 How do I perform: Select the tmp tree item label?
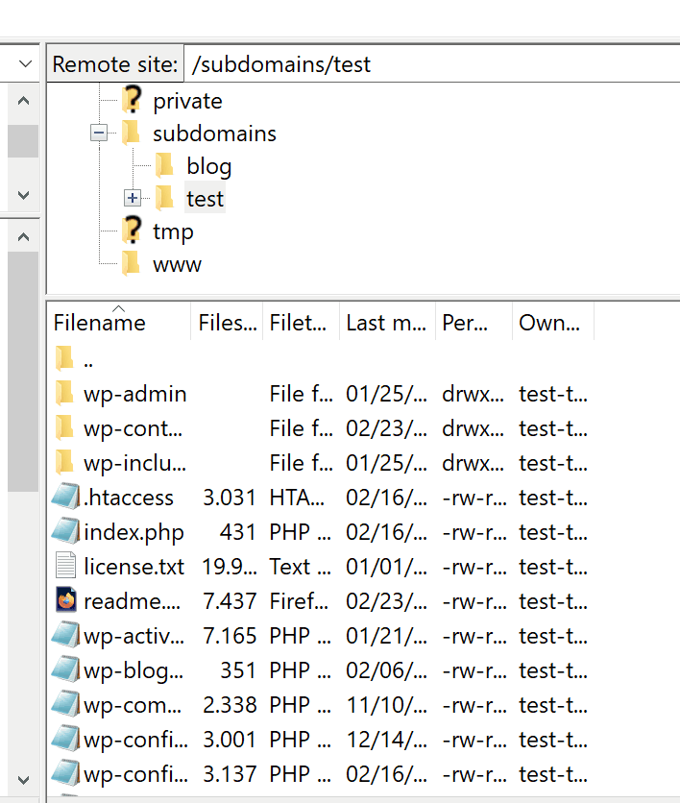click(x=173, y=231)
